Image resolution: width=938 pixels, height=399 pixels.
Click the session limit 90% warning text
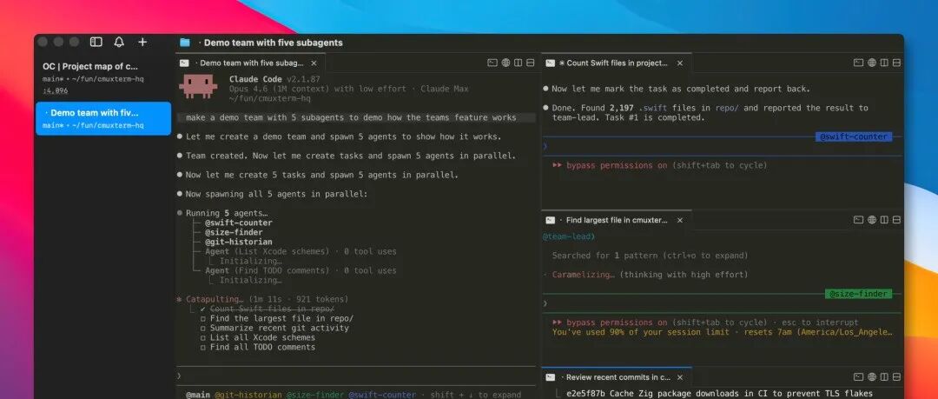(x=722, y=332)
